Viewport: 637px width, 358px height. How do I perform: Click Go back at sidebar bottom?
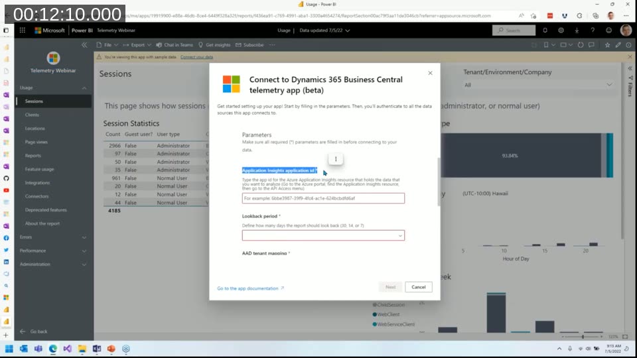(34, 331)
